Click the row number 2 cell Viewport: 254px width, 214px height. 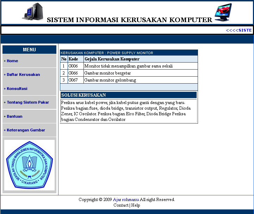(64, 73)
